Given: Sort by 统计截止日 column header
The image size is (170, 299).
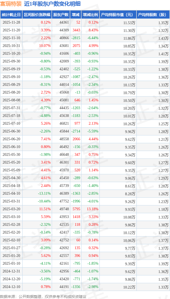Looking at the screenshot, I should pyautogui.click(x=11, y=15).
